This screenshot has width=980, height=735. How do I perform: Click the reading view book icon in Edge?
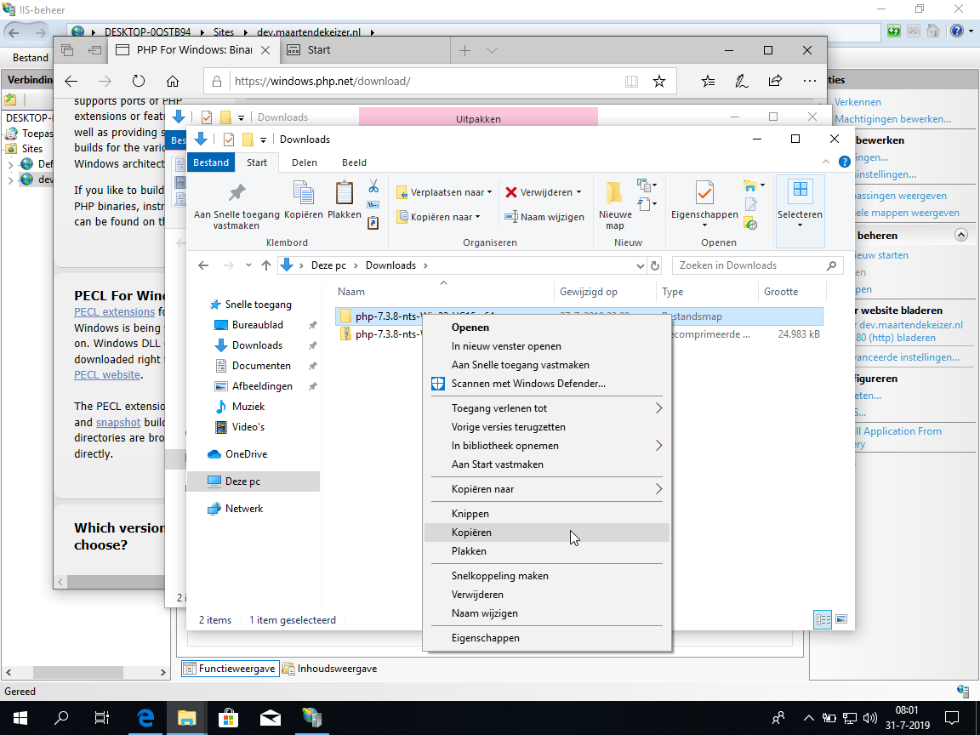pos(632,82)
